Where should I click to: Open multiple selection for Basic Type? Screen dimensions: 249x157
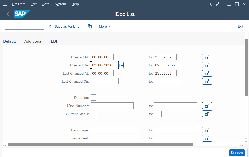pos(207,130)
